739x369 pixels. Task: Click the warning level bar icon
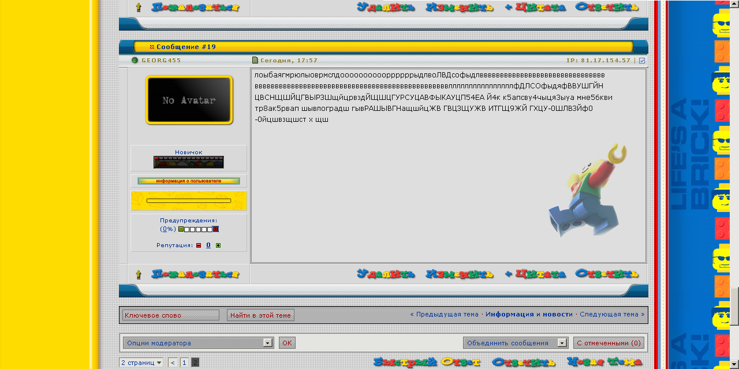pos(199,229)
